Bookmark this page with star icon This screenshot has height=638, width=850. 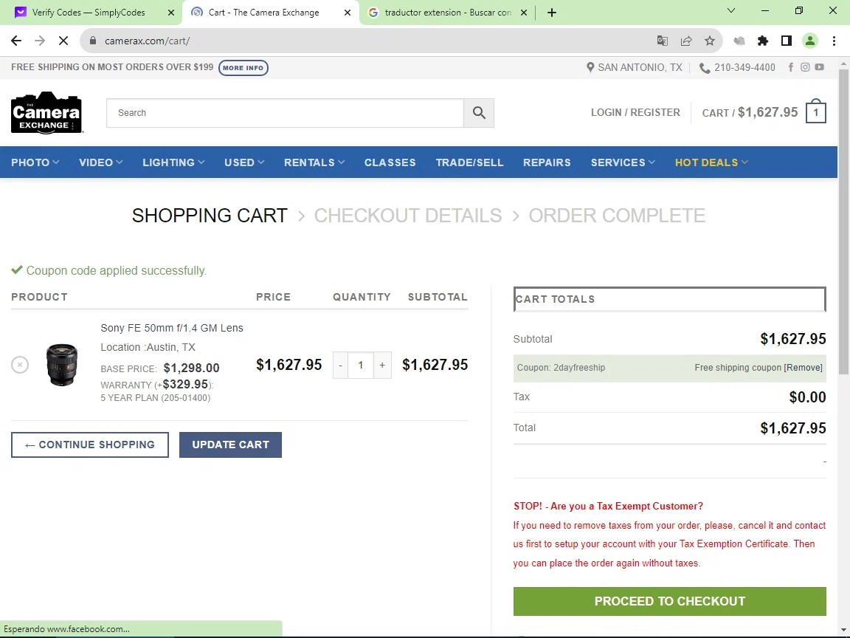[710, 41]
